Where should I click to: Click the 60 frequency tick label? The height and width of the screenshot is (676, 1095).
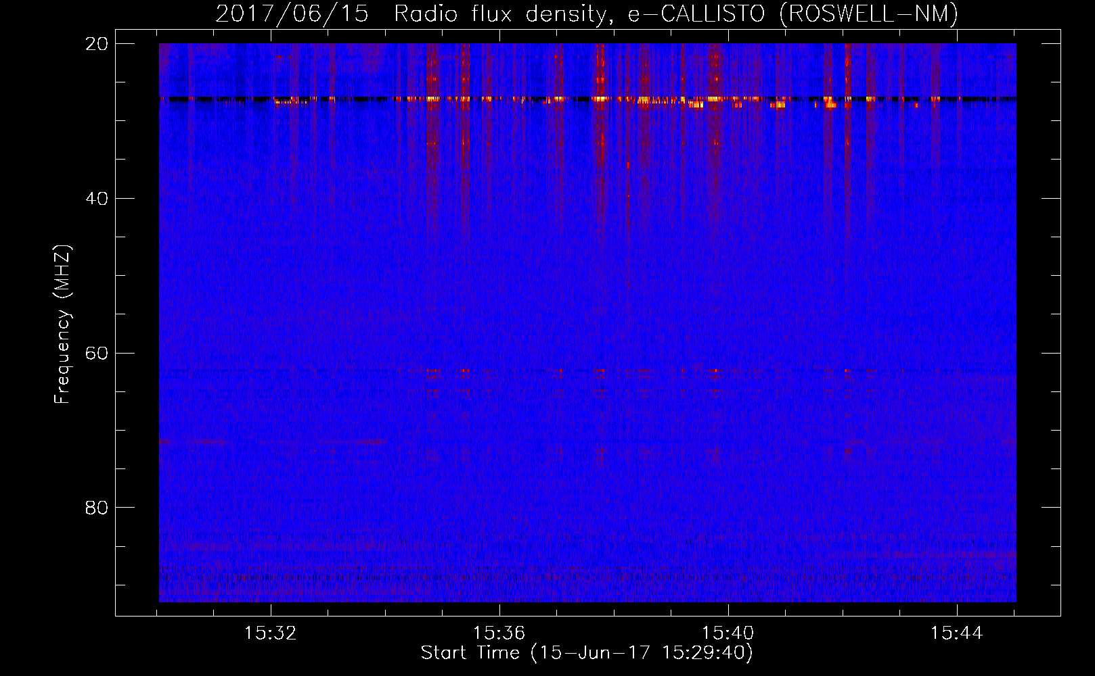(97, 354)
